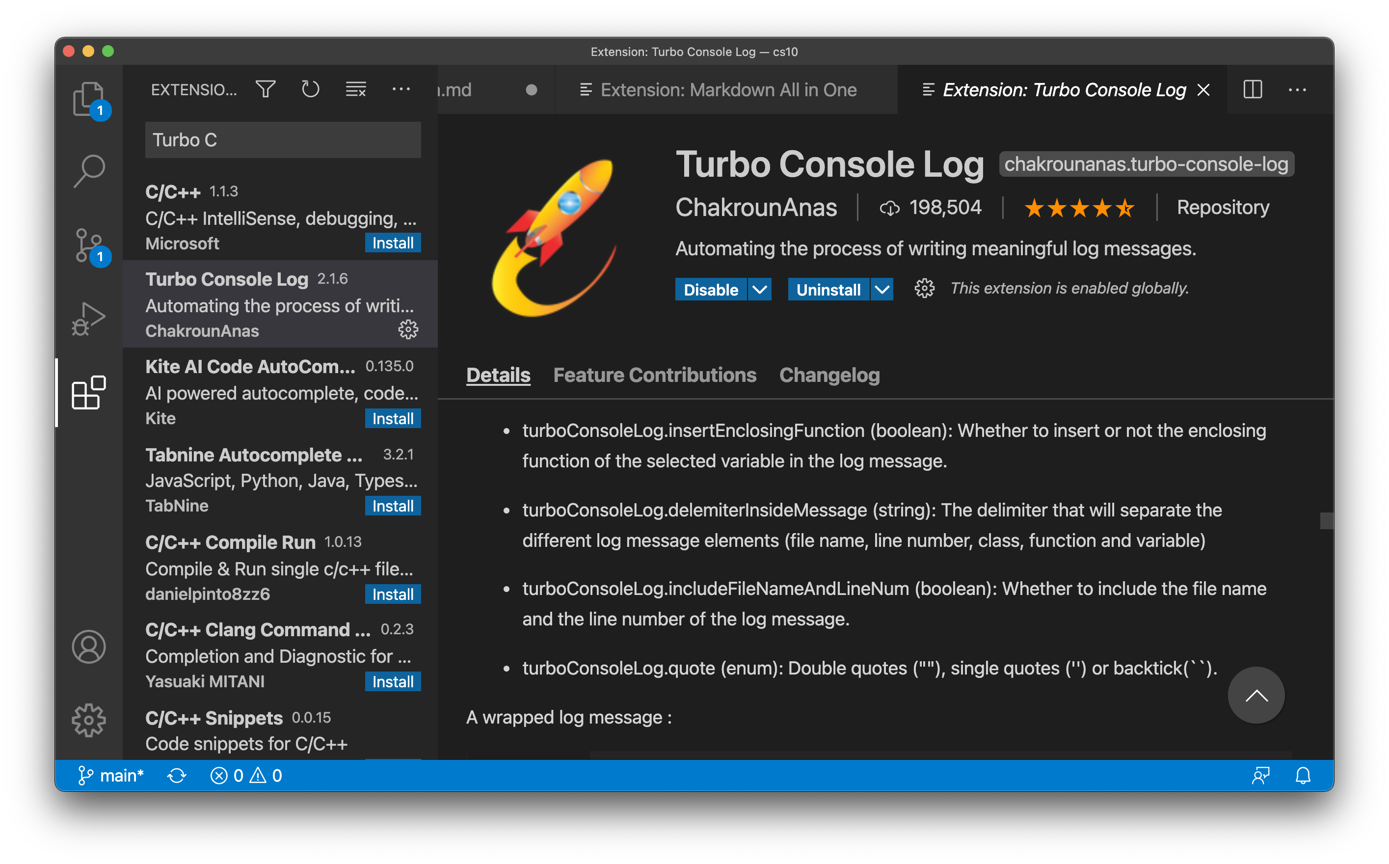Switch to Feature Contributions tab
The image size is (1389, 864).
click(655, 375)
